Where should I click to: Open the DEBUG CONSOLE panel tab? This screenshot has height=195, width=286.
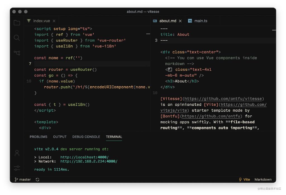(x=86, y=137)
